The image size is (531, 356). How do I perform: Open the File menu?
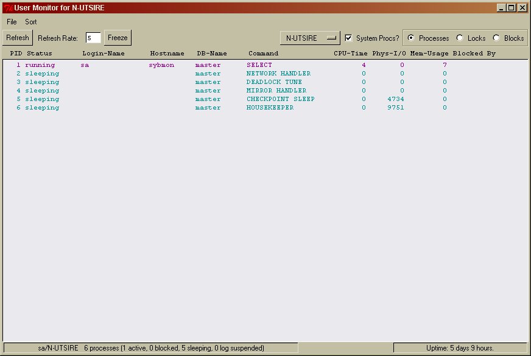(x=12, y=22)
